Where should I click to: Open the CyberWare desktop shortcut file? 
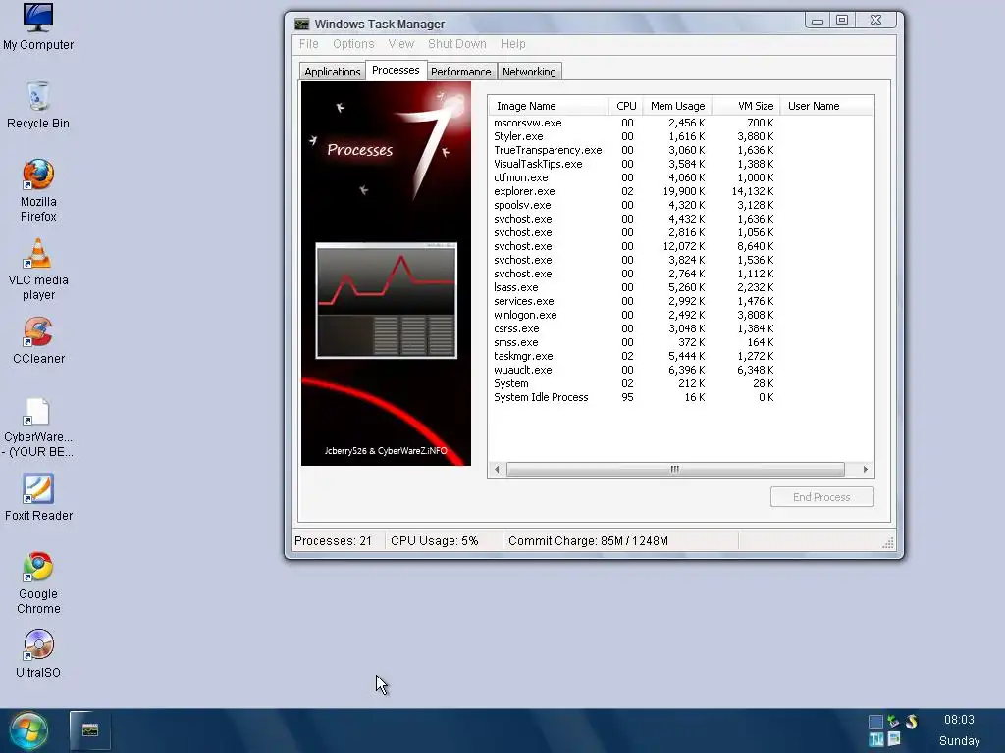point(38,427)
